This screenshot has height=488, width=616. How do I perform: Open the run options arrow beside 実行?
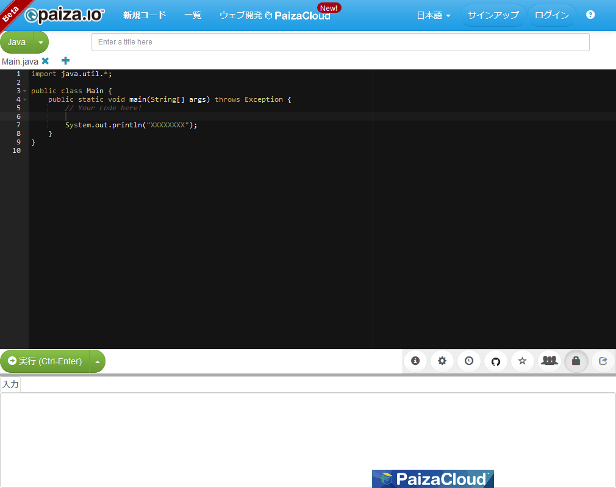point(97,361)
